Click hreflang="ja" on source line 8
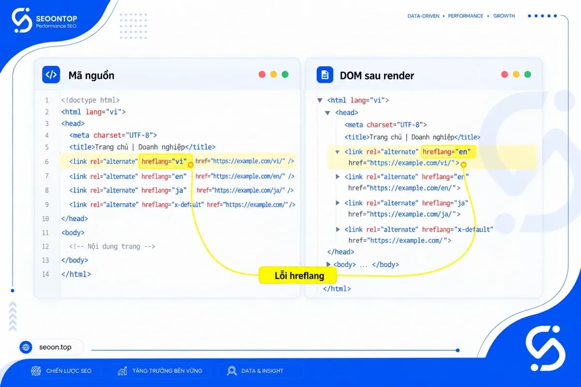The width and height of the screenshot is (581, 387). pos(164,190)
